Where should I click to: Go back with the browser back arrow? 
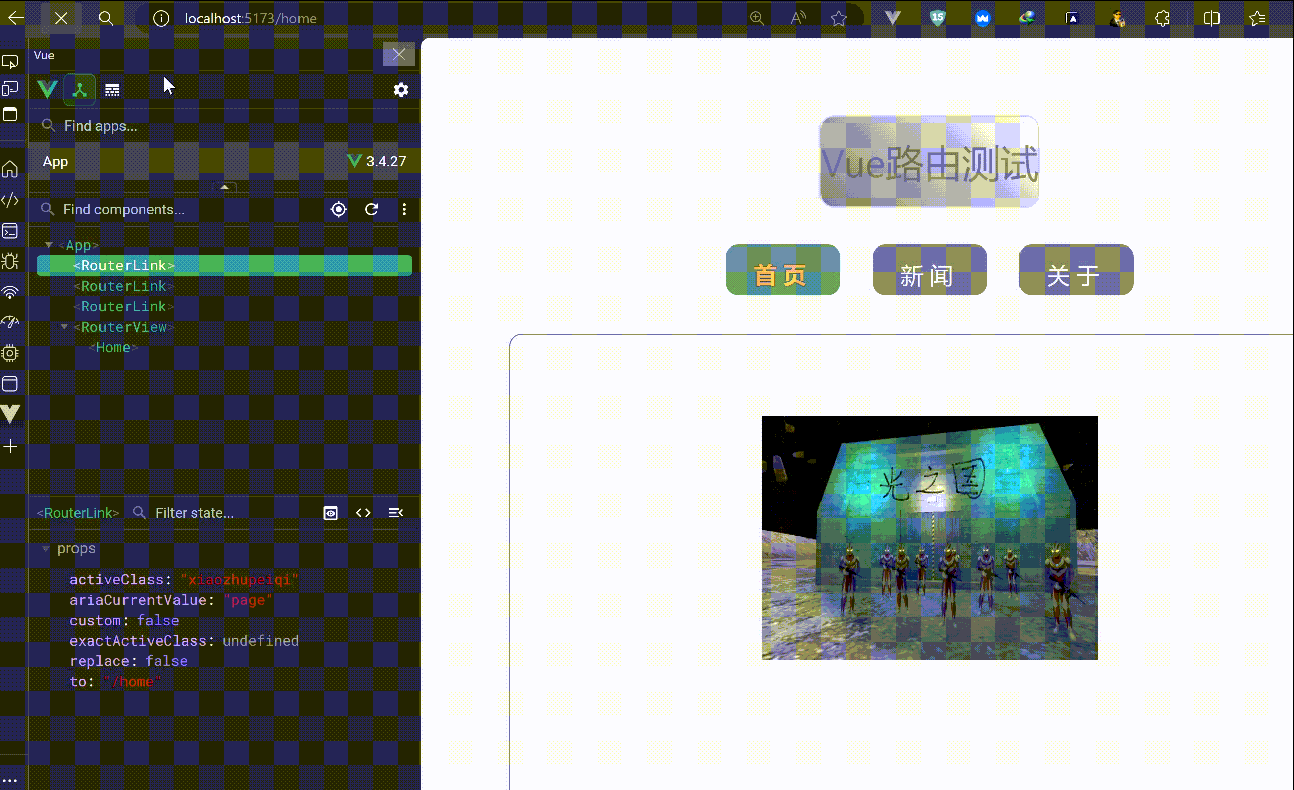(16, 18)
